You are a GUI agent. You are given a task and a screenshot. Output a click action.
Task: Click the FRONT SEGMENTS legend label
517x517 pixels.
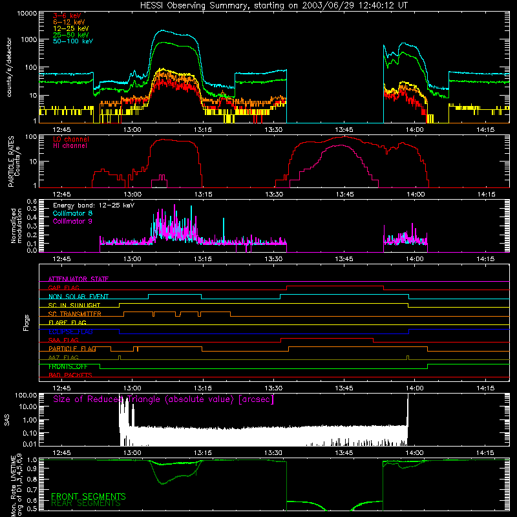(x=89, y=496)
